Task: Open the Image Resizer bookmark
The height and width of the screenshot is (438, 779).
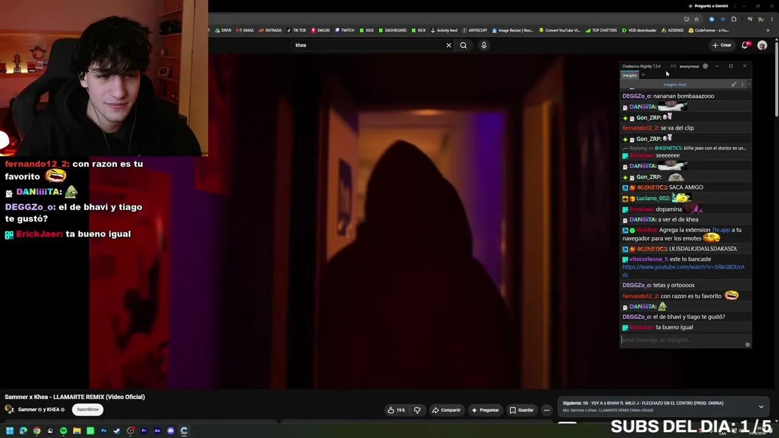Action: (512, 30)
